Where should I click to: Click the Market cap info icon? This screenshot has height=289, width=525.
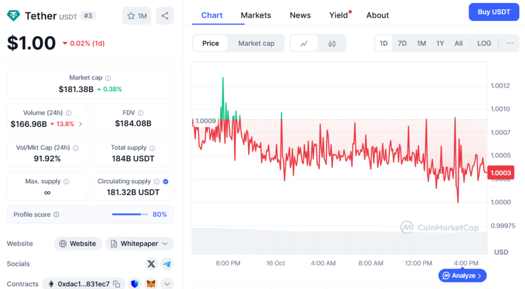pos(108,78)
